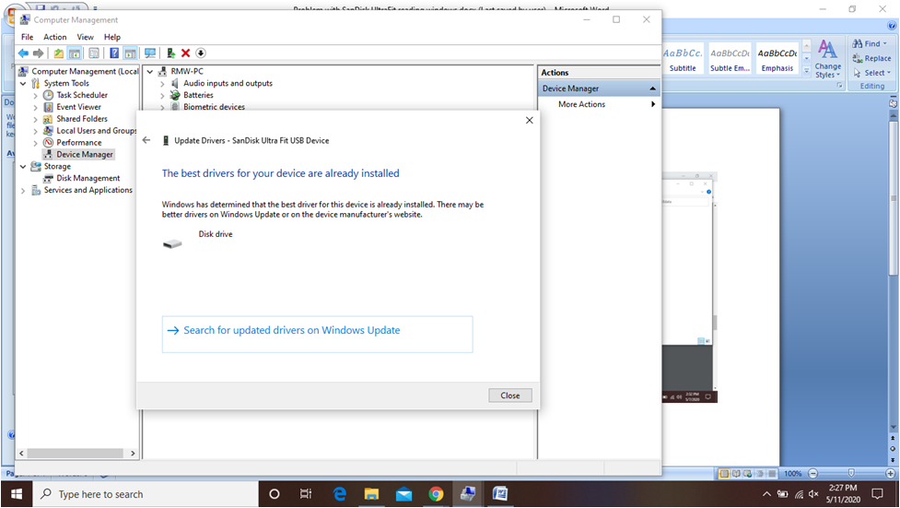Open File Explorer from the taskbar
The height and width of the screenshot is (508, 900).
click(x=371, y=494)
